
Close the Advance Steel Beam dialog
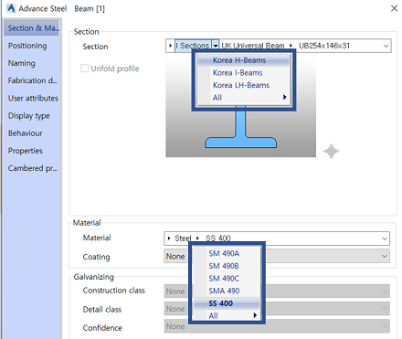394,8
